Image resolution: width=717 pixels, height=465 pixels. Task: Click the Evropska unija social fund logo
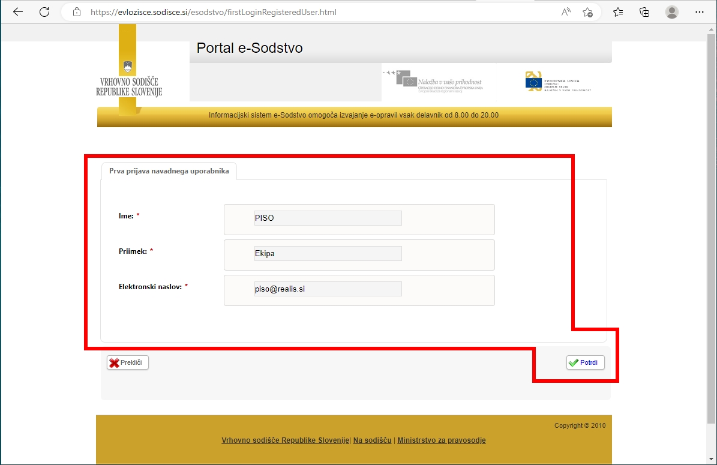click(558, 82)
